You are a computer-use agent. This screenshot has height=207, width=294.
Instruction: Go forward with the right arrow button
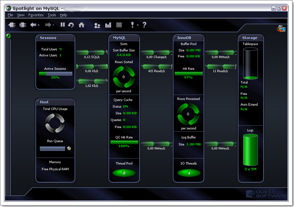point(48,25)
